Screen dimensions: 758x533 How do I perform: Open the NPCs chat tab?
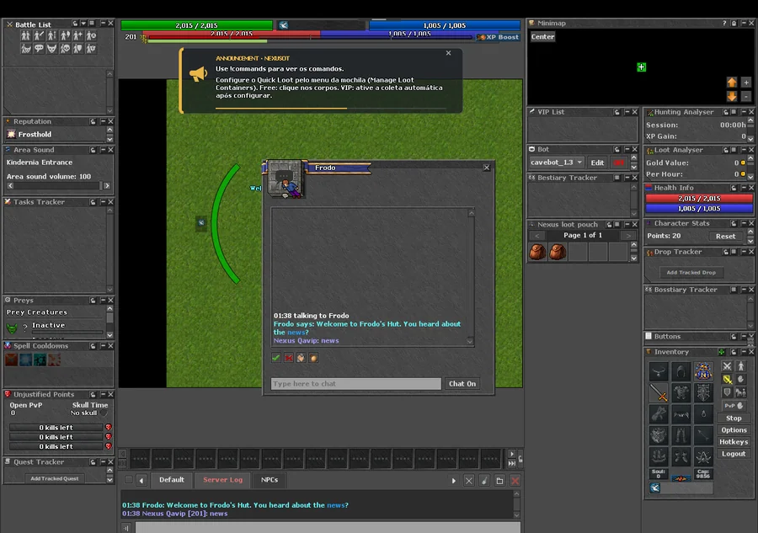click(x=270, y=480)
